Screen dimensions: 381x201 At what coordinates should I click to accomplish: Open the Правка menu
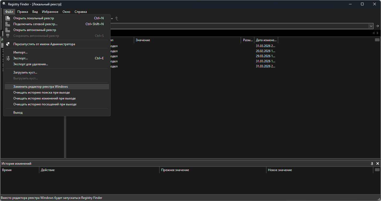pyautogui.click(x=23, y=12)
